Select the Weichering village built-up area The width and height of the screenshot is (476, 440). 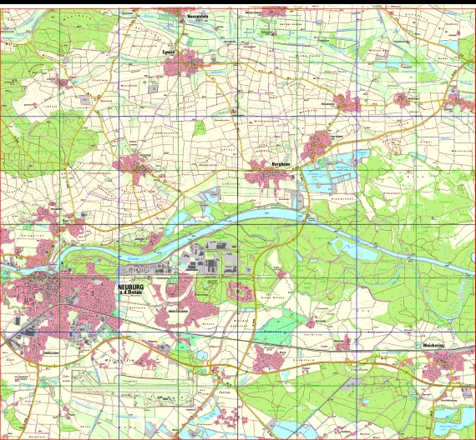click(x=443, y=366)
